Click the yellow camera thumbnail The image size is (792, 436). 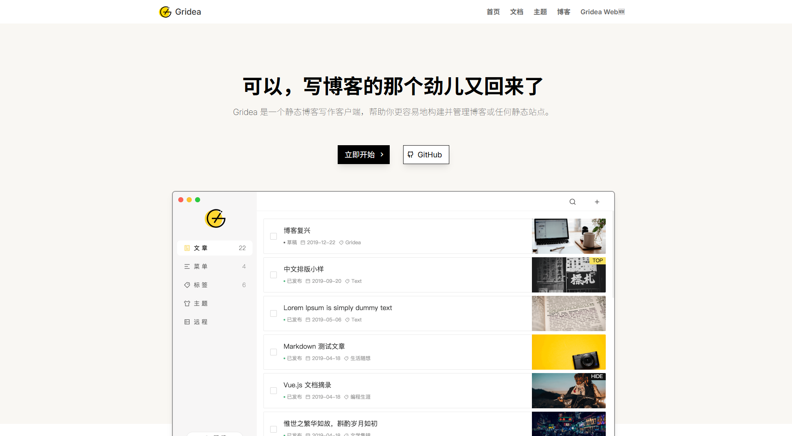(568, 352)
